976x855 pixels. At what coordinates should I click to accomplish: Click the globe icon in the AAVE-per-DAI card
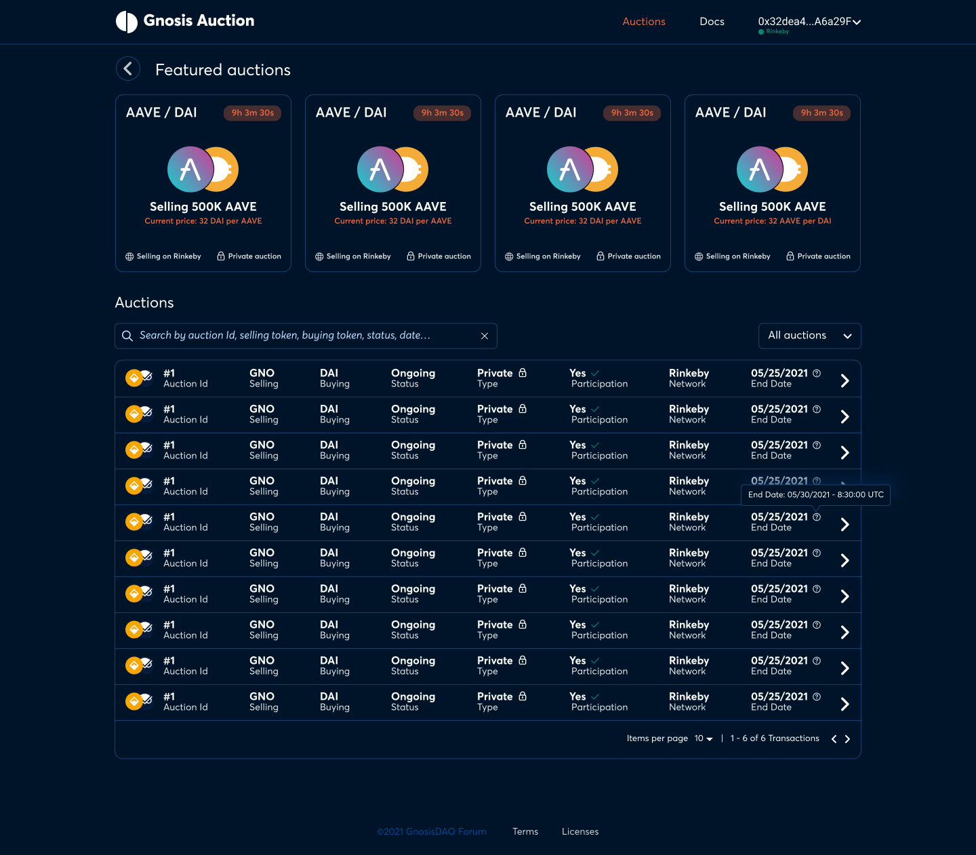pyautogui.click(x=699, y=256)
